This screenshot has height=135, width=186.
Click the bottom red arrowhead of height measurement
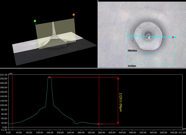tap(118, 123)
